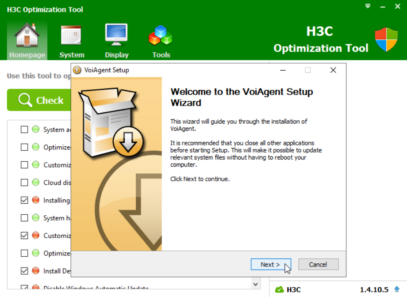This screenshot has width=407, height=297.
Task: Minimize the H3C Optimization Tool window
Action: point(383,7)
